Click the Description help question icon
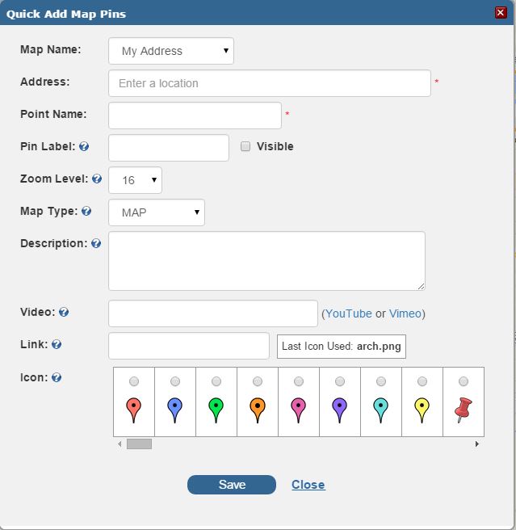Image resolution: width=516 pixels, height=530 pixels. click(96, 243)
